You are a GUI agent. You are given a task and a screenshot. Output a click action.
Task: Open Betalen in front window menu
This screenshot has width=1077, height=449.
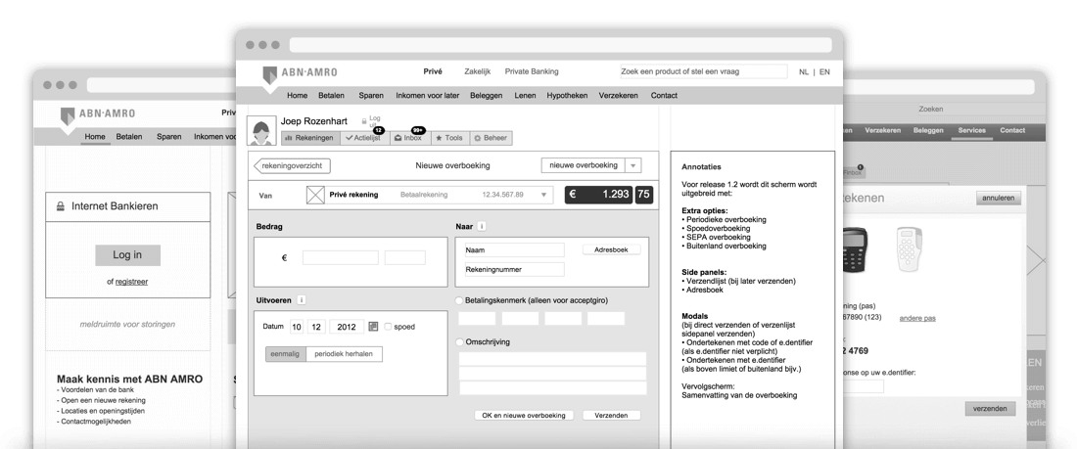pyautogui.click(x=331, y=96)
